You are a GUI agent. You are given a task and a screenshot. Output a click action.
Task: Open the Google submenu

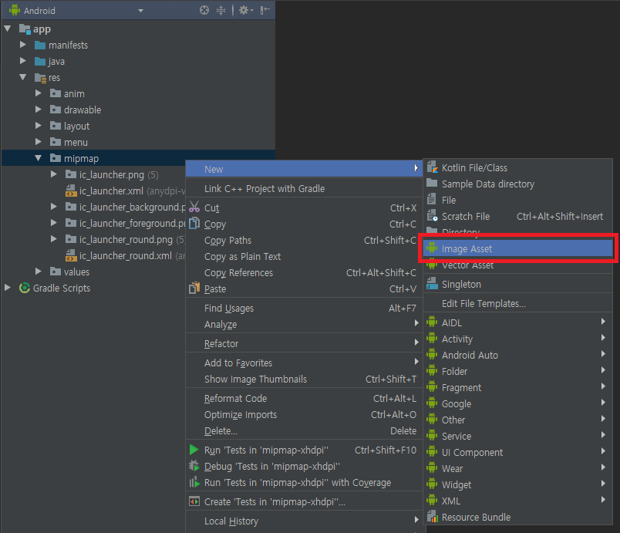tap(517, 403)
